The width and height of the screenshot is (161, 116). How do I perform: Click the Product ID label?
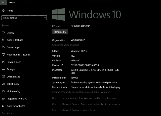pos(58,65)
